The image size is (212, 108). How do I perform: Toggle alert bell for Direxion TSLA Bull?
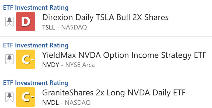pos(9,22)
